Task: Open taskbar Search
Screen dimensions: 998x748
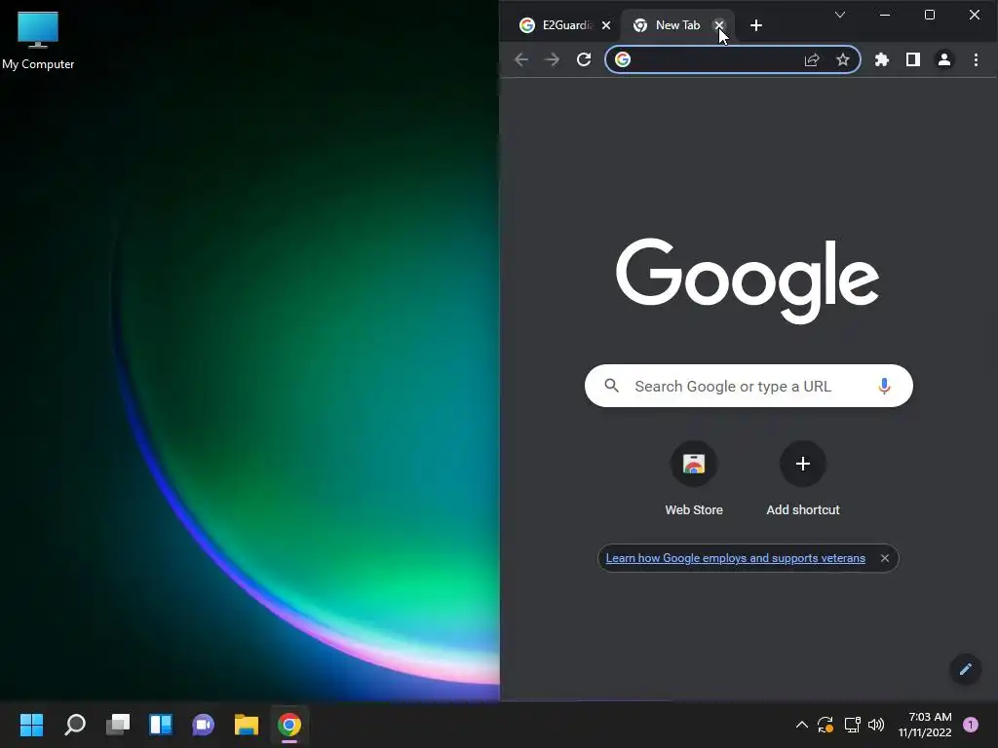Action: point(75,725)
